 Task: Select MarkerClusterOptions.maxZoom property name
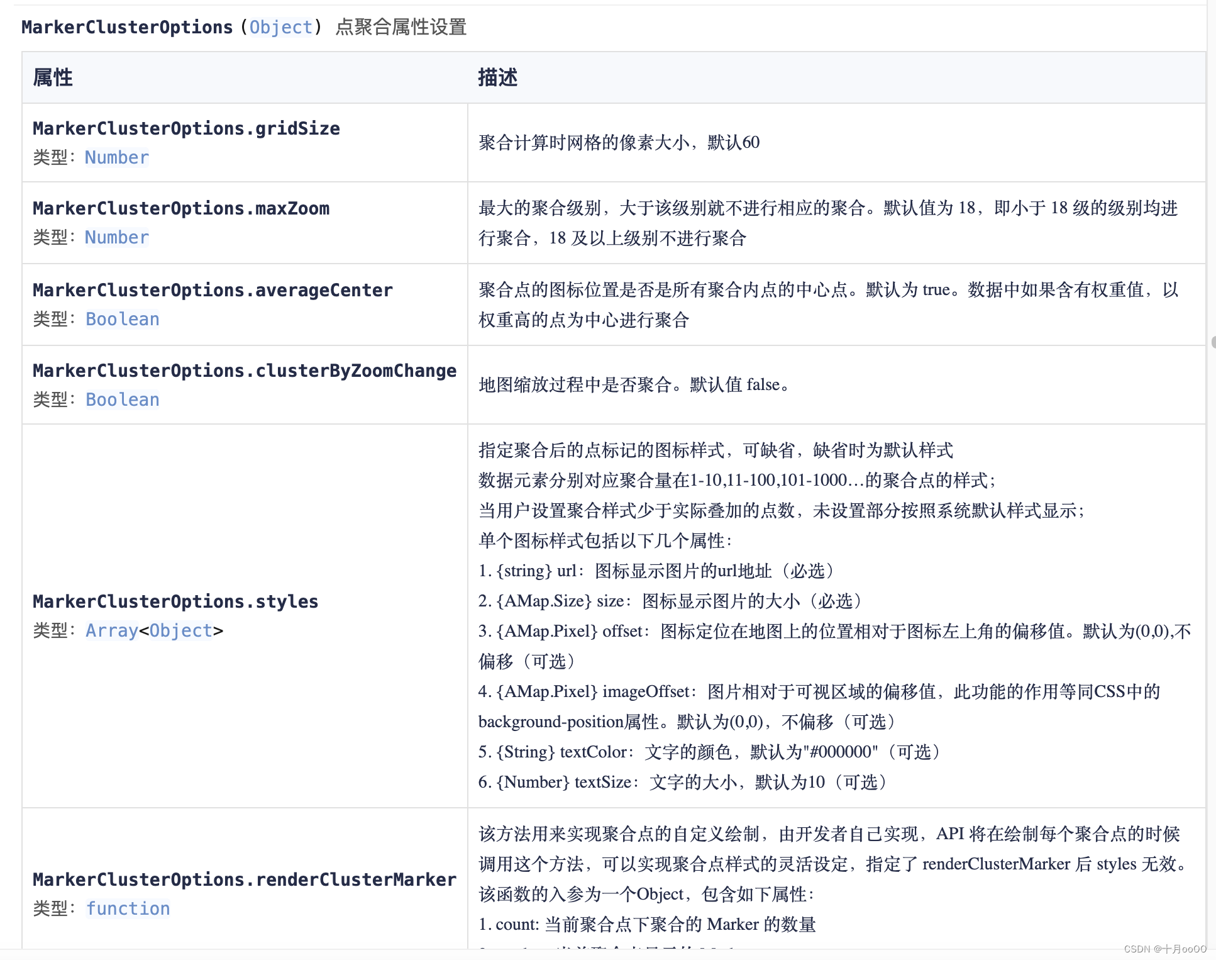181,208
